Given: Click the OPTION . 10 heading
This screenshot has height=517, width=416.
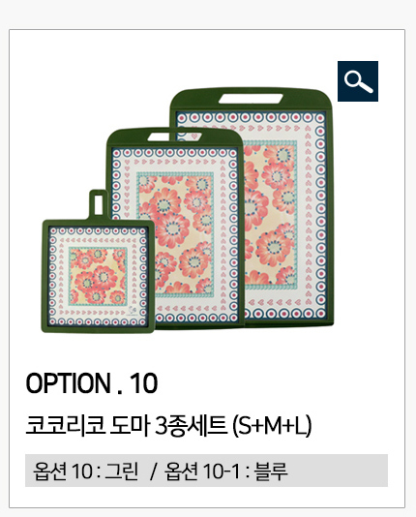Looking at the screenshot, I should [92, 383].
